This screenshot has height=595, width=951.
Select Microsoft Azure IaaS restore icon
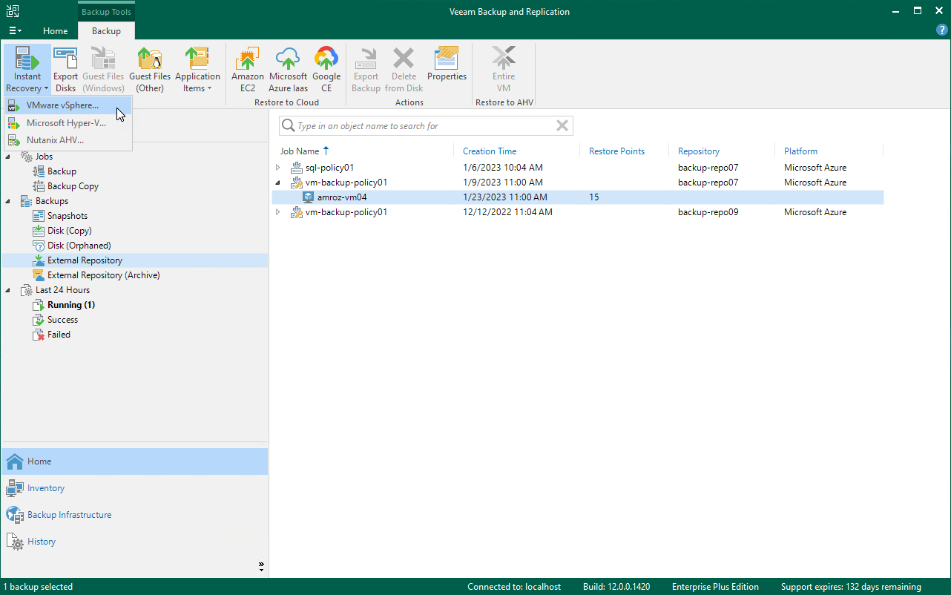pos(288,70)
